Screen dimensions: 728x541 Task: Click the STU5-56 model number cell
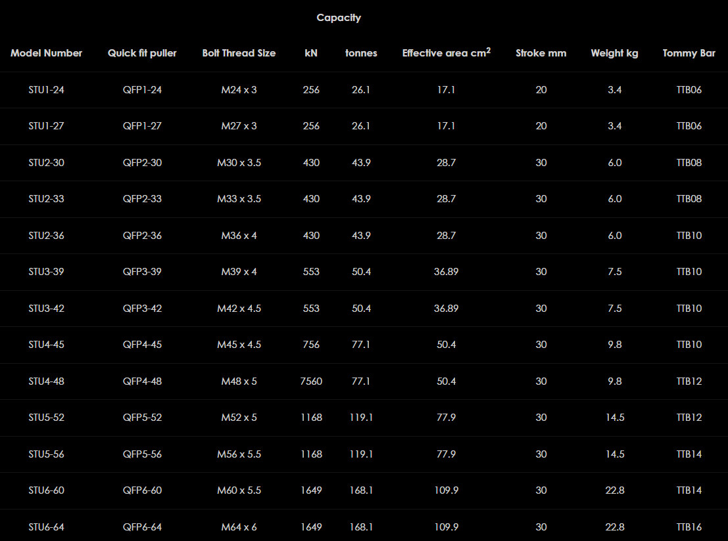tap(46, 454)
